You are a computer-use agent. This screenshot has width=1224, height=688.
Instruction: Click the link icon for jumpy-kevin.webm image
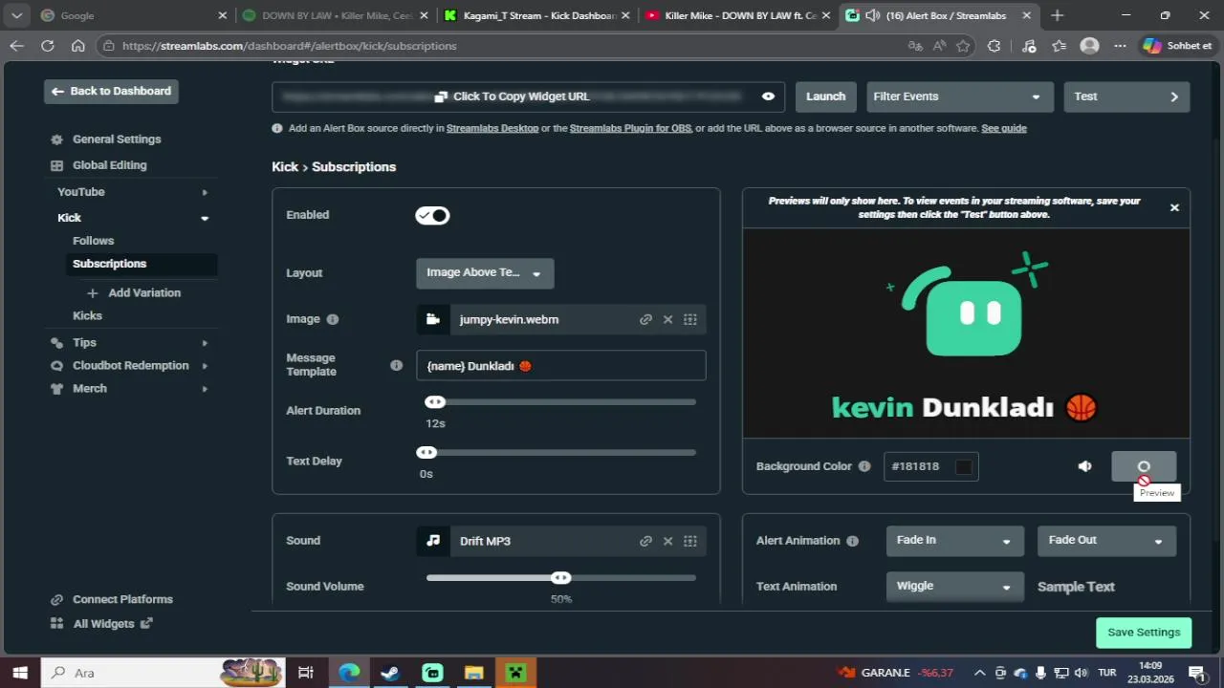[645, 319]
